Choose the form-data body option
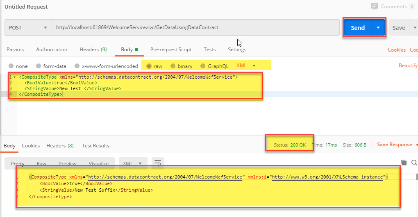This screenshot has width=418, height=217. click(39, 66)
